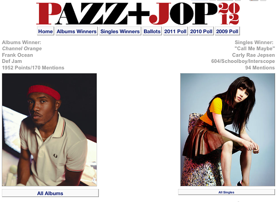Screen dimensions: 276x202
Task: Click the "Call Me Maybe" single title
Action: (x=254, y=49)
